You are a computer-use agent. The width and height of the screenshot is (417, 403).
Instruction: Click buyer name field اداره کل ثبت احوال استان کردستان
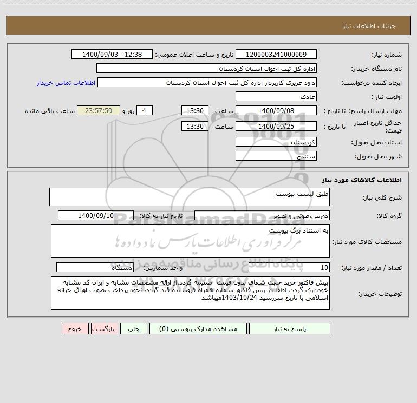click(x=206, y=68)
